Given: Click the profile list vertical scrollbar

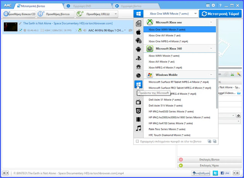Looking at the screenshot, I should tap(217, 64).
